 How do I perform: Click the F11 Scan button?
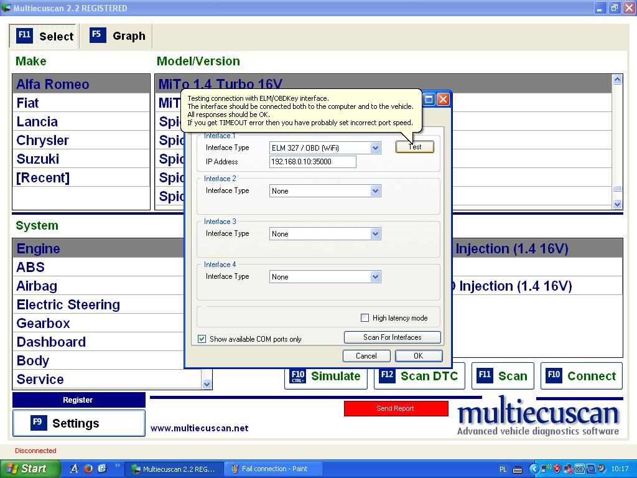(x=503, y=376)
